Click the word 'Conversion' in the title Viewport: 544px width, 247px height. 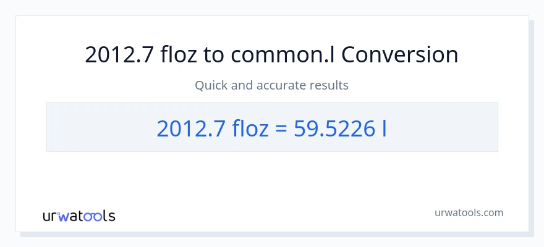pyautogui.click(x=399, y=55)
